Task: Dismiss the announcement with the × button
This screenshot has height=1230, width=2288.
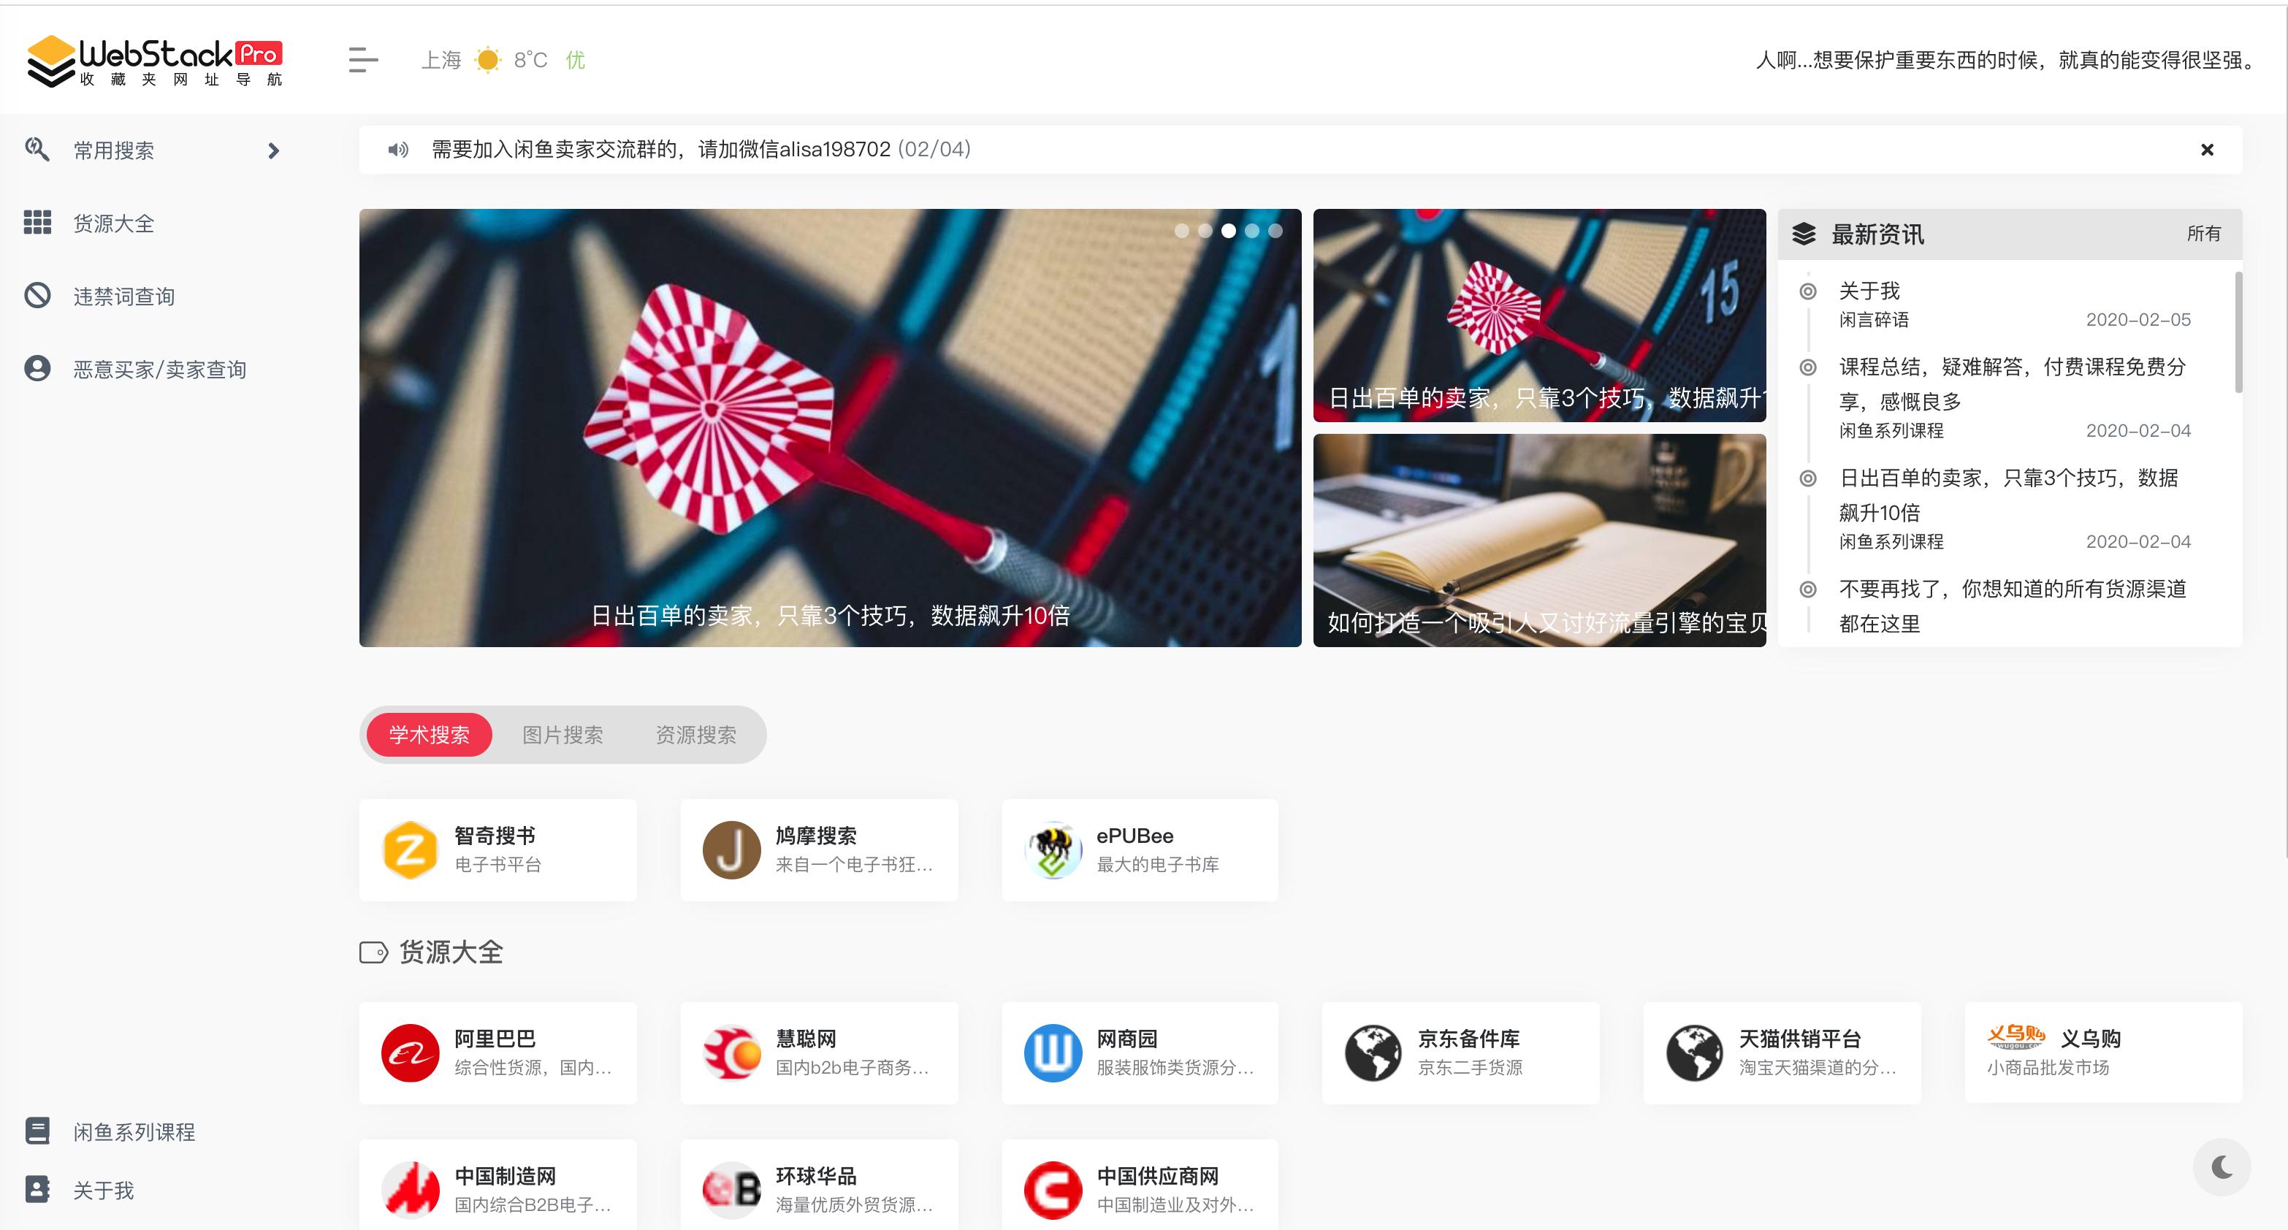Action: click(x=2208, y=149)
